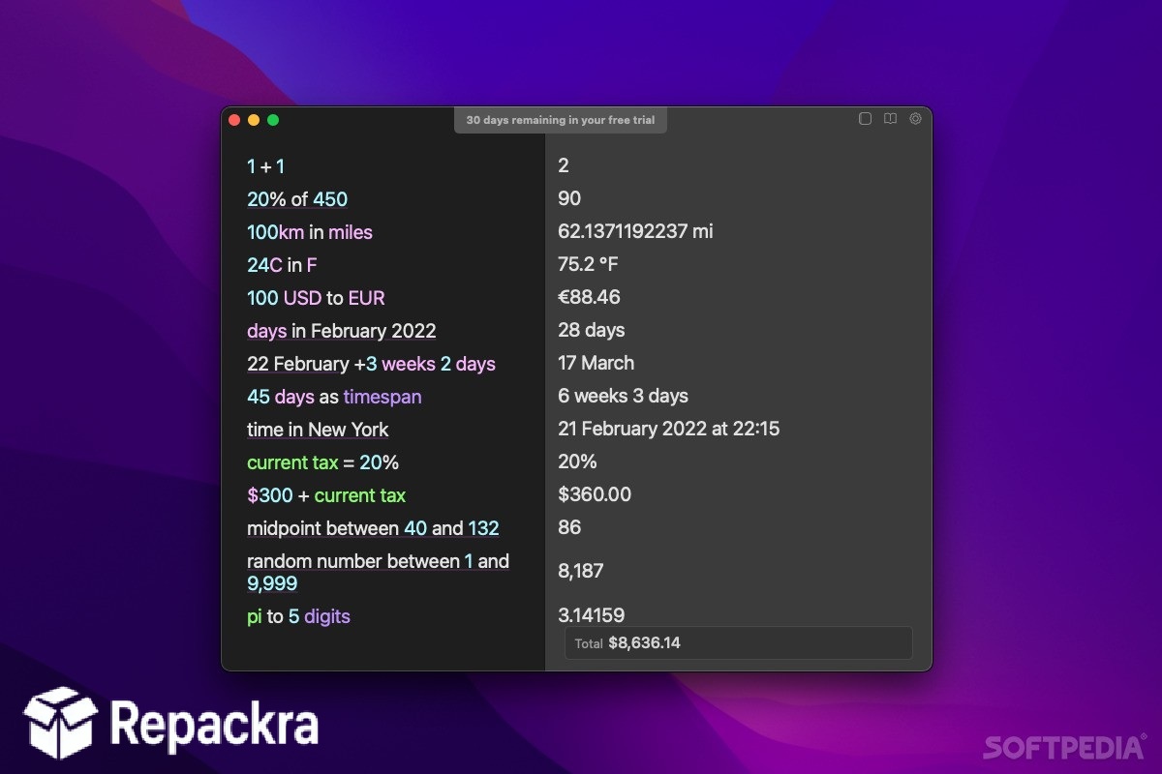Open the book reference icon
Image resolution: width=1162 pixels, height=774 pixels.
(890, 119)
